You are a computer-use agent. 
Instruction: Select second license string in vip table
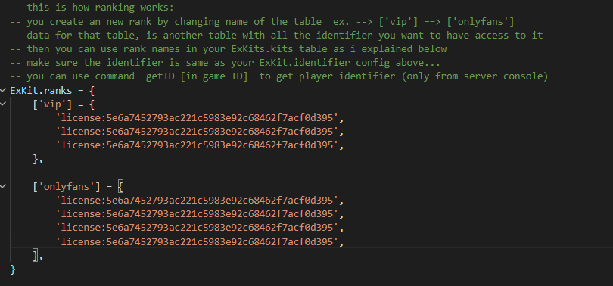pos(197,132)
